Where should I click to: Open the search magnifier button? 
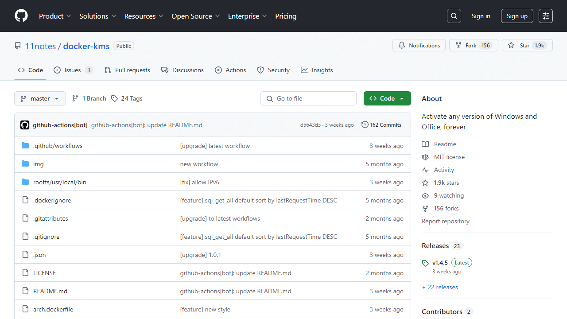point(454,16)
